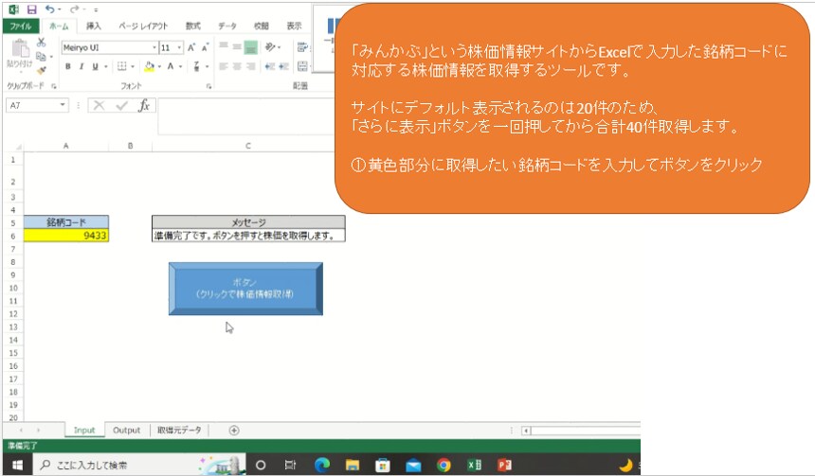This screenshot has width=815, height=476.
Task: Open the ファイル tab
Action: (x=20, y=26)
